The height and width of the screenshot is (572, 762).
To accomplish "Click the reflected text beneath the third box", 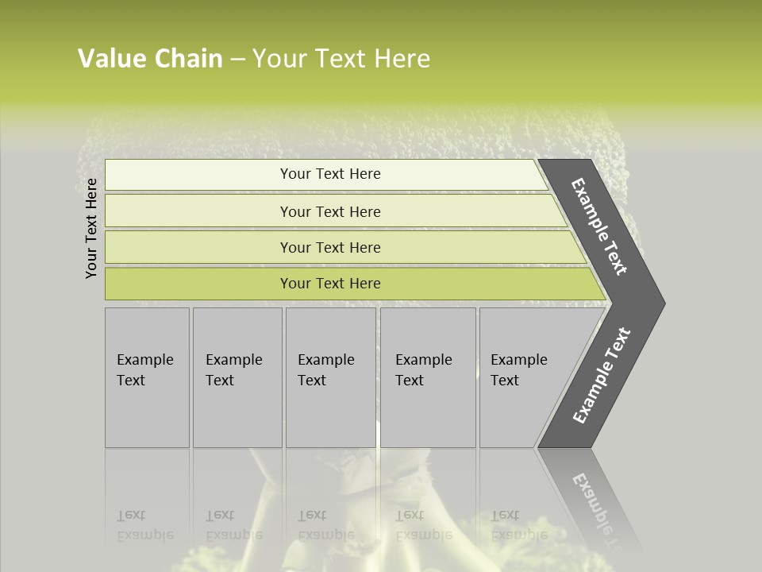I will pos(326,526).
